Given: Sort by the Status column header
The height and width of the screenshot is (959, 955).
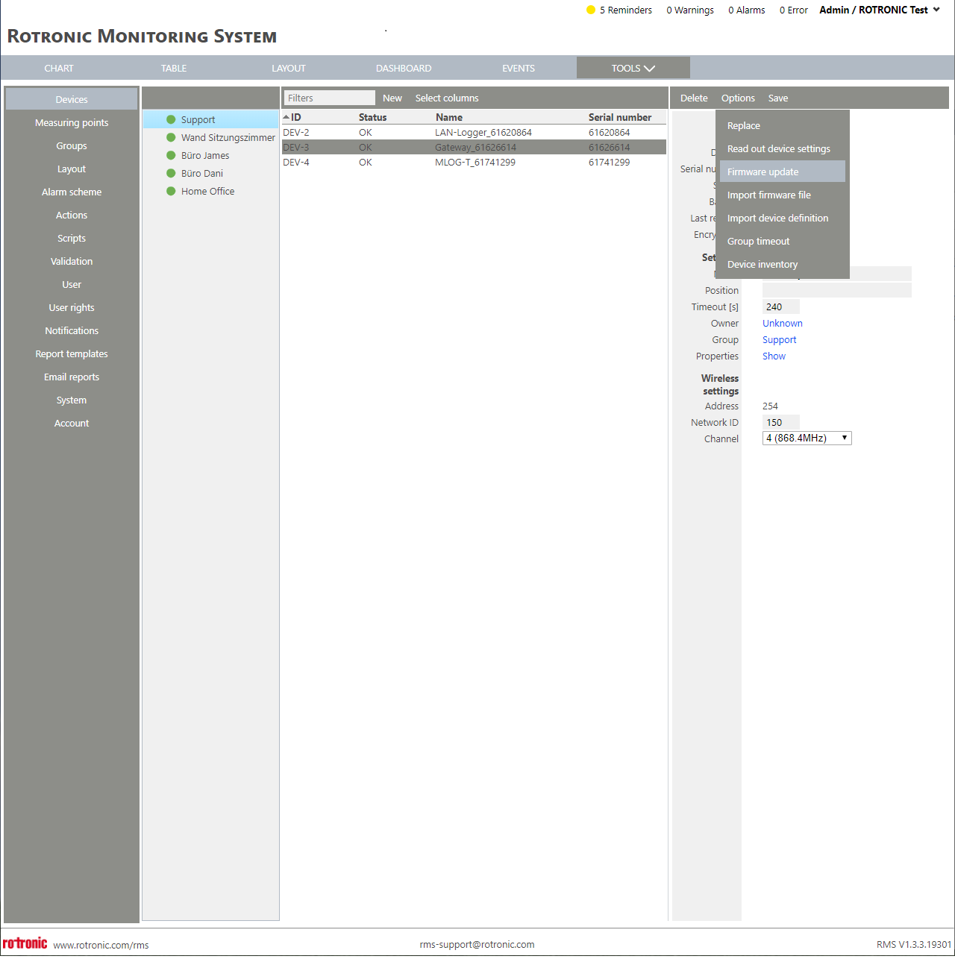Looking at the screenshot, I should tap(372, 117).
